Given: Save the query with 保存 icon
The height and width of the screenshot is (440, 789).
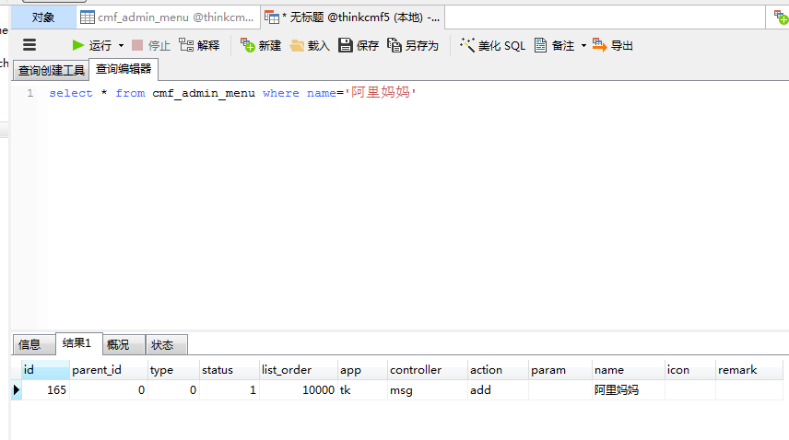Looking at the screenshot, I should coord(345,45).
